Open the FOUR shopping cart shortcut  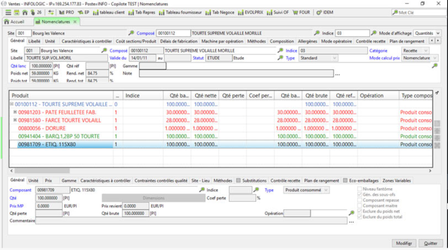coord(302,13)
